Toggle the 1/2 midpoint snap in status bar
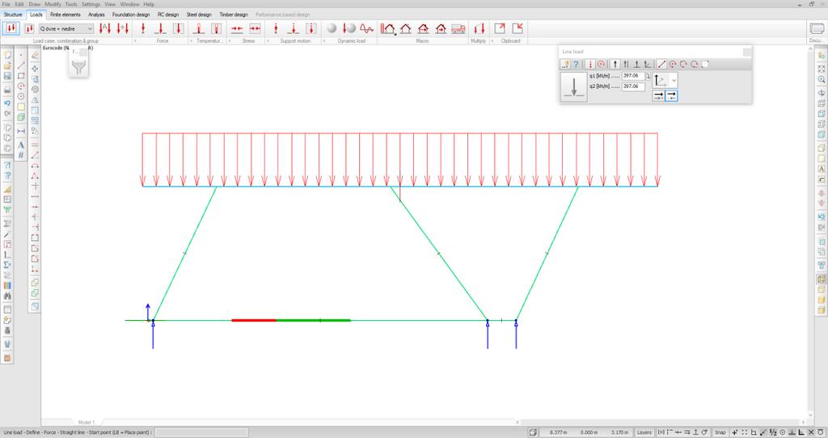828x438 pixels. [773, 432]
